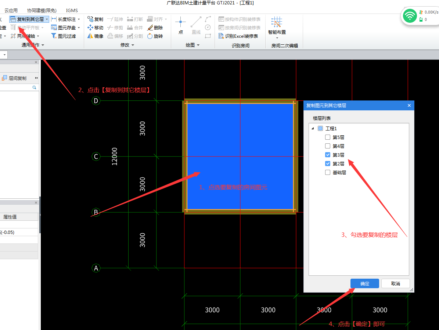The height and width of the screenshot is (330, 439).
Task: Select the 点 point drawing tool
Action: coord(181,25)
